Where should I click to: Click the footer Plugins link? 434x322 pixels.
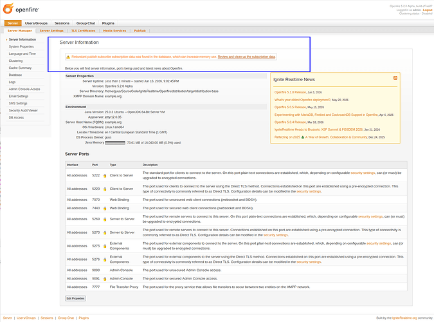[x=84, y=318]
